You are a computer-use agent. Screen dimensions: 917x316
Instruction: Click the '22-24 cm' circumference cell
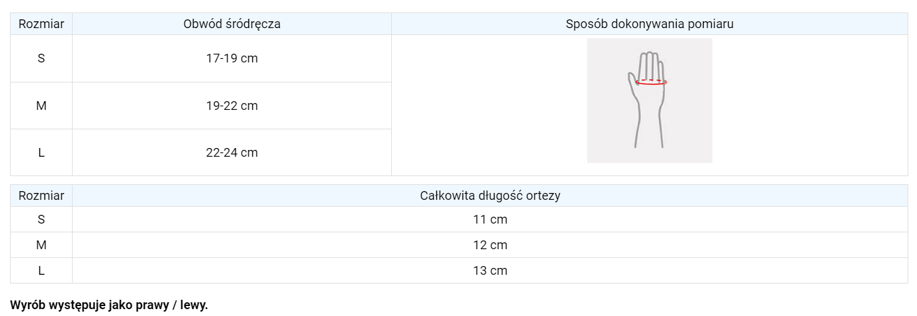click(x=232, y=153)
